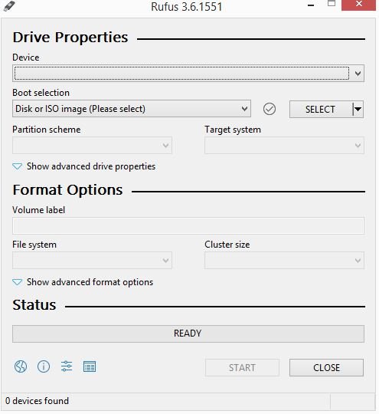Open the Cluster size dropdown
The height and width of the screenshot is (414, 379).
(284, 261)
